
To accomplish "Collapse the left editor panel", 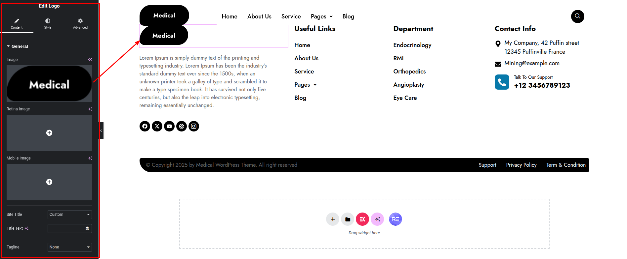I will click(x=101, y=130).
